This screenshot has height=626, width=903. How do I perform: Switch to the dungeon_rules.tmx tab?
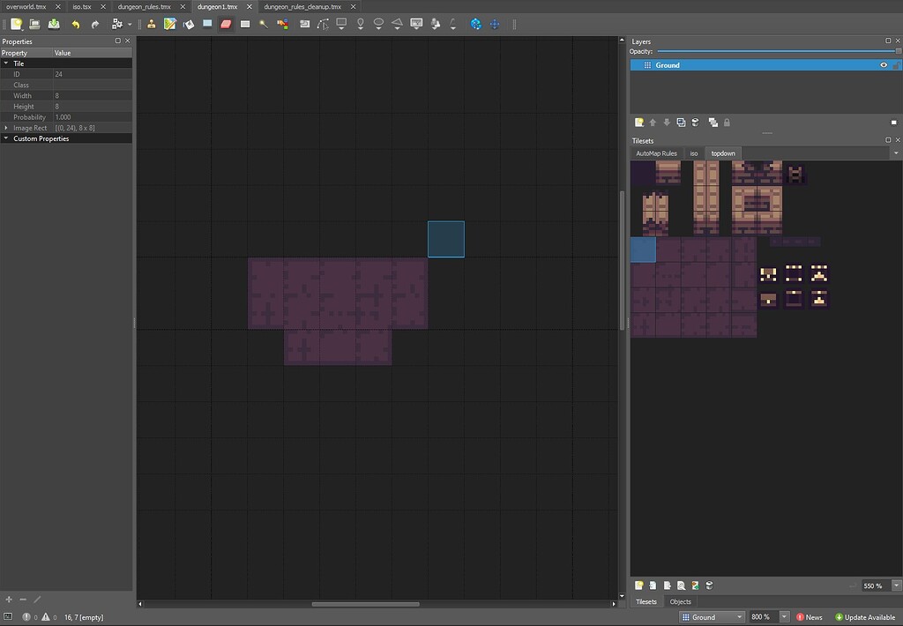click(x=144, y=6)
